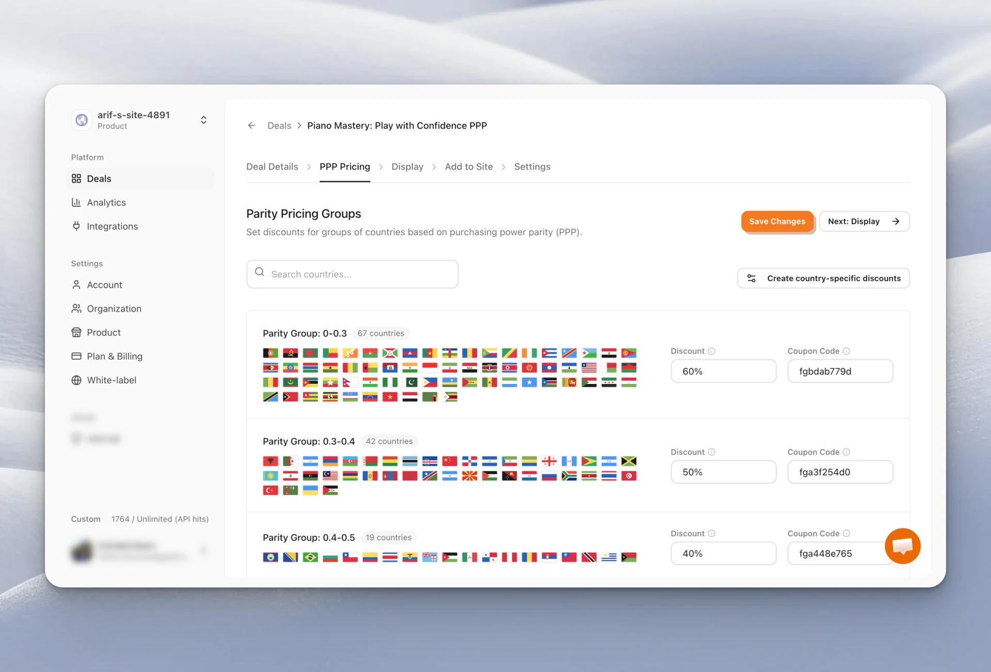Click Discount info icon in 0-0.3 group

pos(712,351)
